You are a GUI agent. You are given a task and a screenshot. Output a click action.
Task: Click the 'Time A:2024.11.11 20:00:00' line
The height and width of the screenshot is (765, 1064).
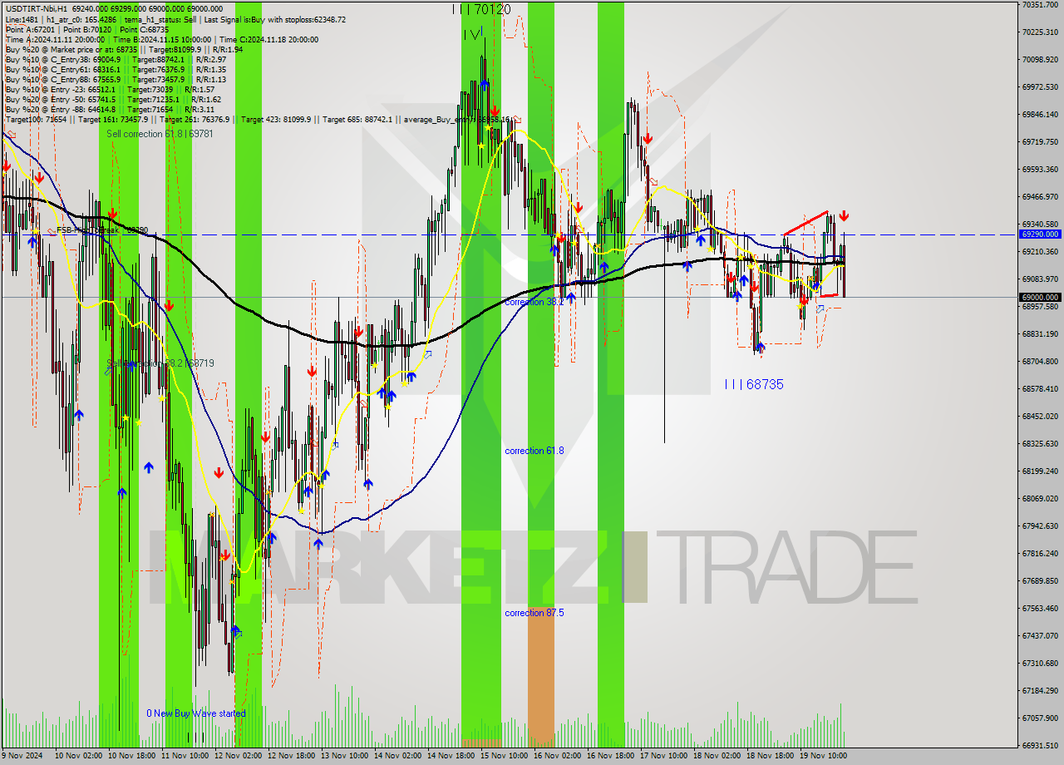coord(162,39)
